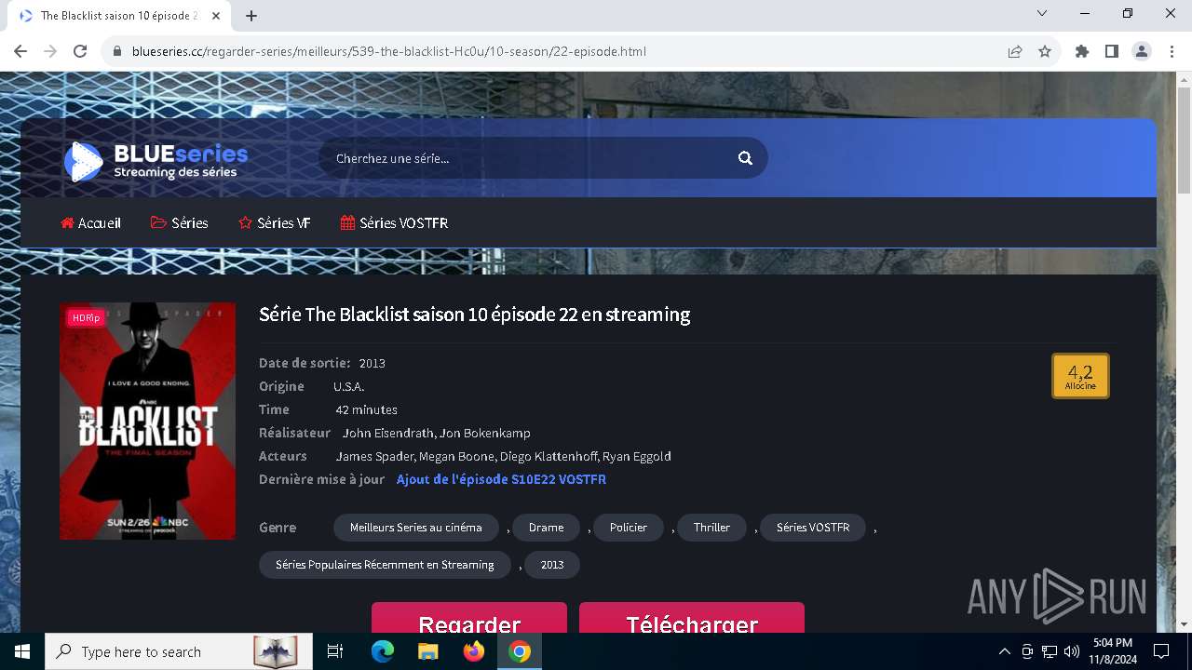
Task: Click James Spader actors text line
Action: [x=503, y=456]
